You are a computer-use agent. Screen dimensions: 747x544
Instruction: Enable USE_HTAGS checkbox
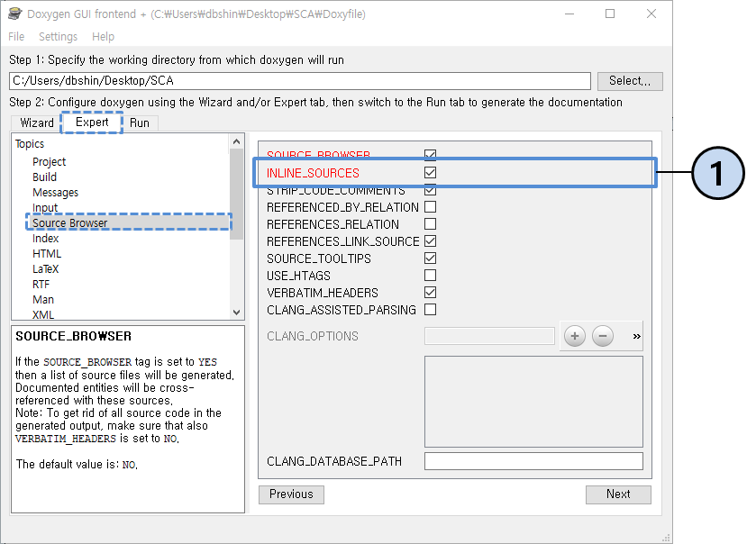pos(430,276)
